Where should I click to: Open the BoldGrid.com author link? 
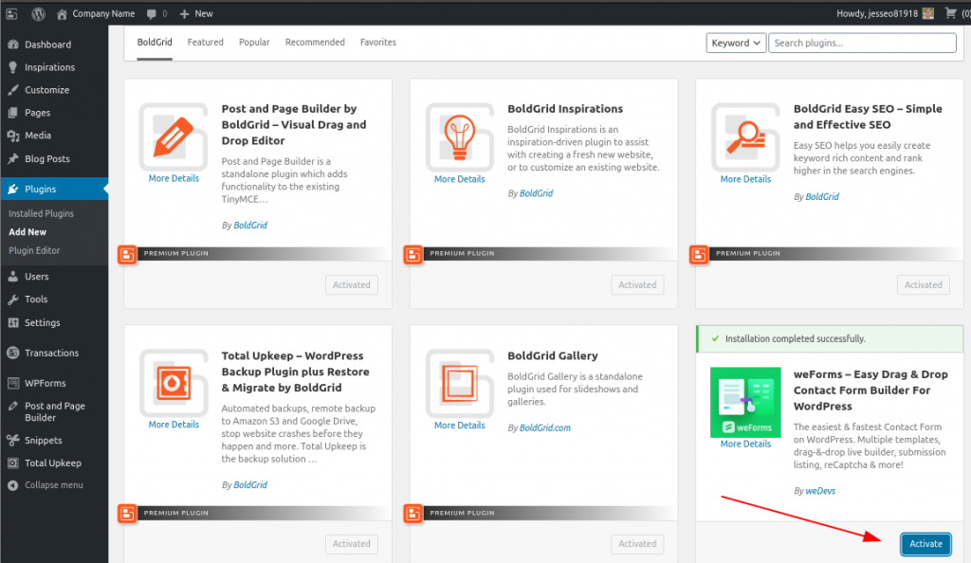[x=544, y=427]
